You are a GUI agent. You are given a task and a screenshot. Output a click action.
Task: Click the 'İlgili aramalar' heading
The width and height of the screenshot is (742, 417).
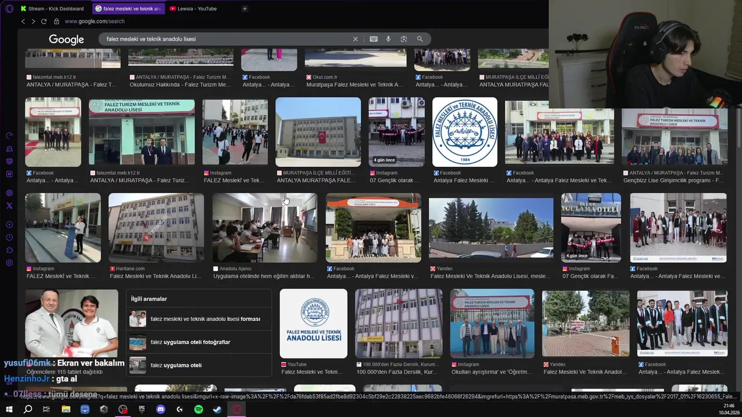tap(149, 299)
